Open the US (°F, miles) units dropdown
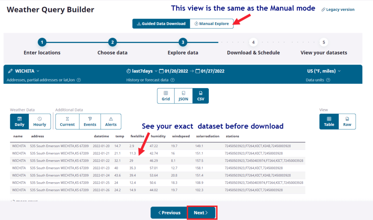Image resolution: width=373 pixels, height=220 pixels. coord(338,71)
